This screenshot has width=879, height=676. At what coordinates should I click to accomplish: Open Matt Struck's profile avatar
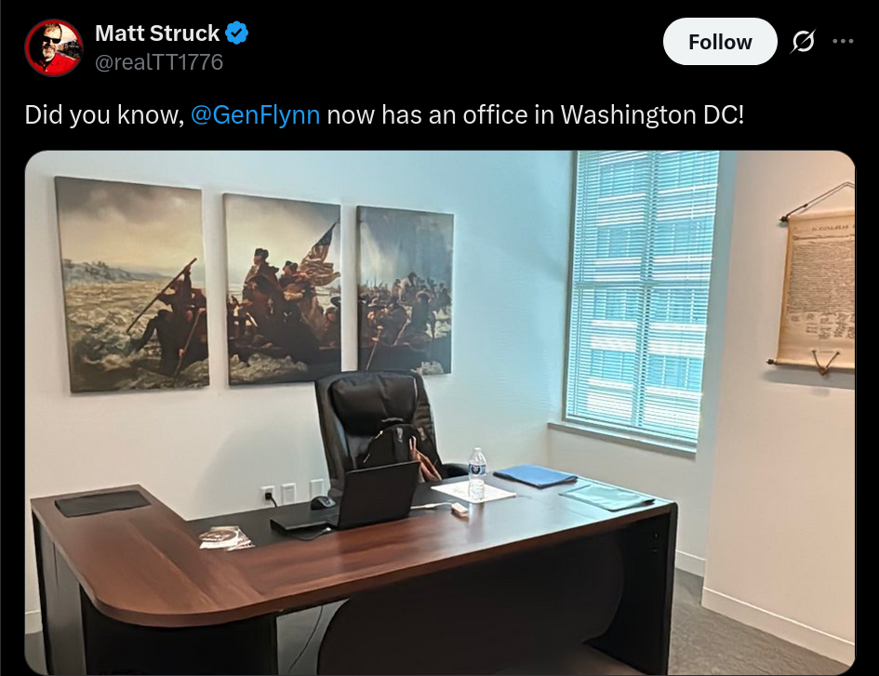click(x=54, y=47)
